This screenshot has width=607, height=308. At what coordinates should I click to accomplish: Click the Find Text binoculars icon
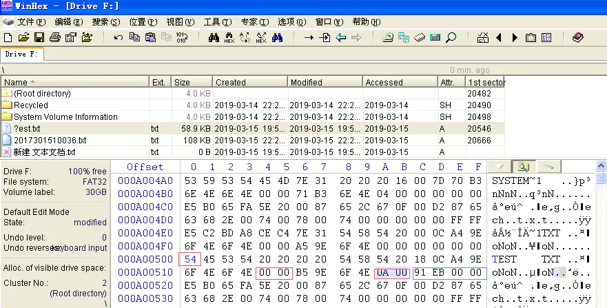point(214,37)
